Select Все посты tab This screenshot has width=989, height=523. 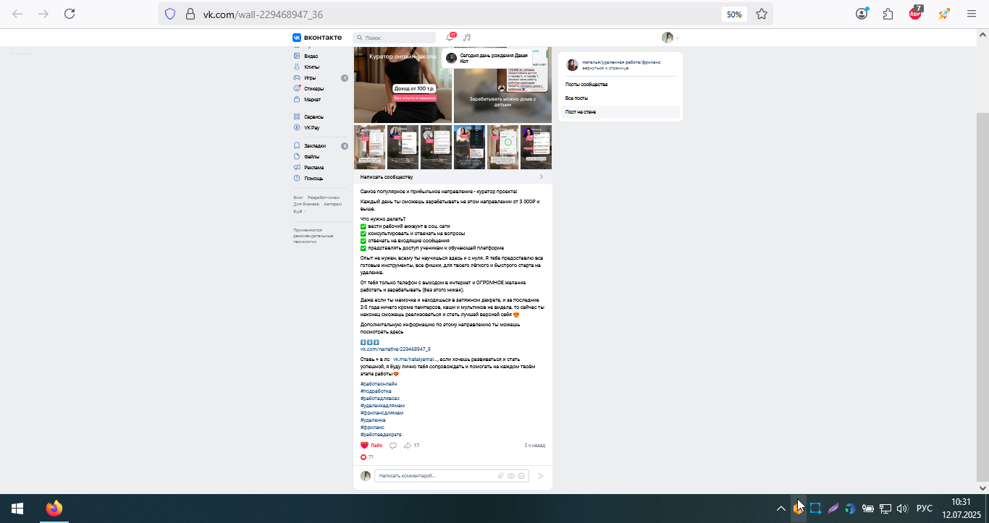point(576,98)
